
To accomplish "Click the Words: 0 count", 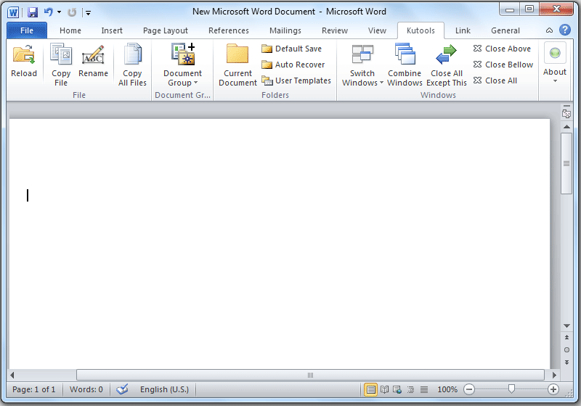I will coord(86,389).
